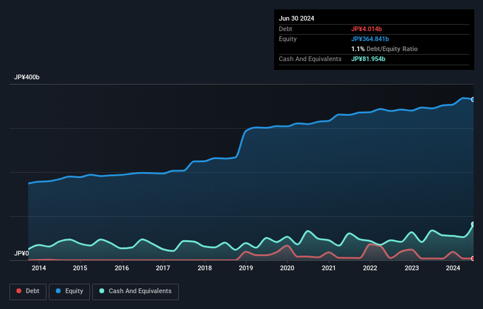Select the 2019 x-axis label
Viewport: 483px width, 309px height.
click(x=246, y=268)
